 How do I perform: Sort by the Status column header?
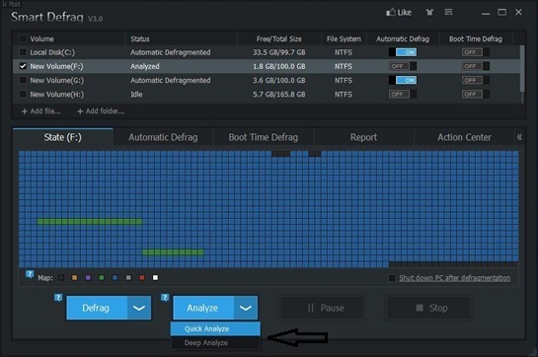pos(139,38)
